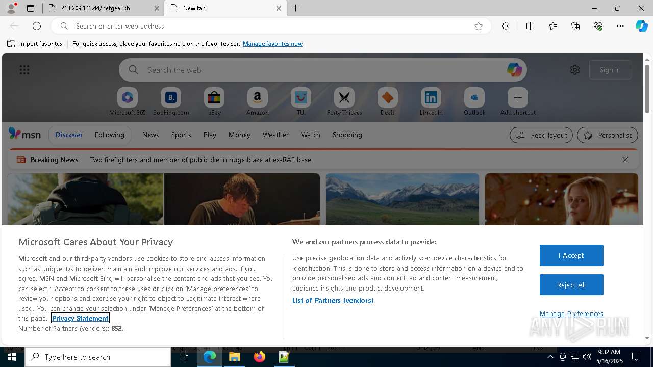Click the Sign in button
Image resolution: width=653 pixels, height=367 pixels.
pyautogui.click(x=610, y=70)
